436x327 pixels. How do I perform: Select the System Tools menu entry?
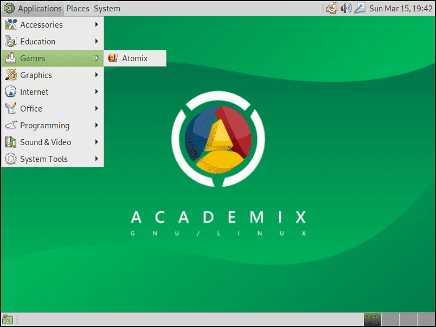click(x=53, y=159)
